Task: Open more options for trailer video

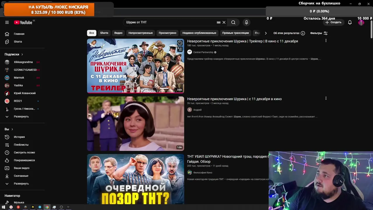Action: pyautogui.click(x=326, y=41)
